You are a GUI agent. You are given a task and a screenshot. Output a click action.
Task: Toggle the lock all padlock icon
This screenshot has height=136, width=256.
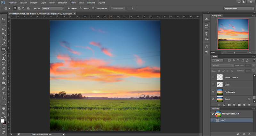click(x=231, y=71)
